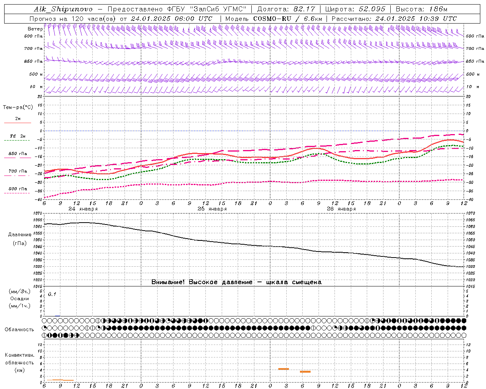Click the dotted line sample under 500 гПа temperature legend

[17, 193]
